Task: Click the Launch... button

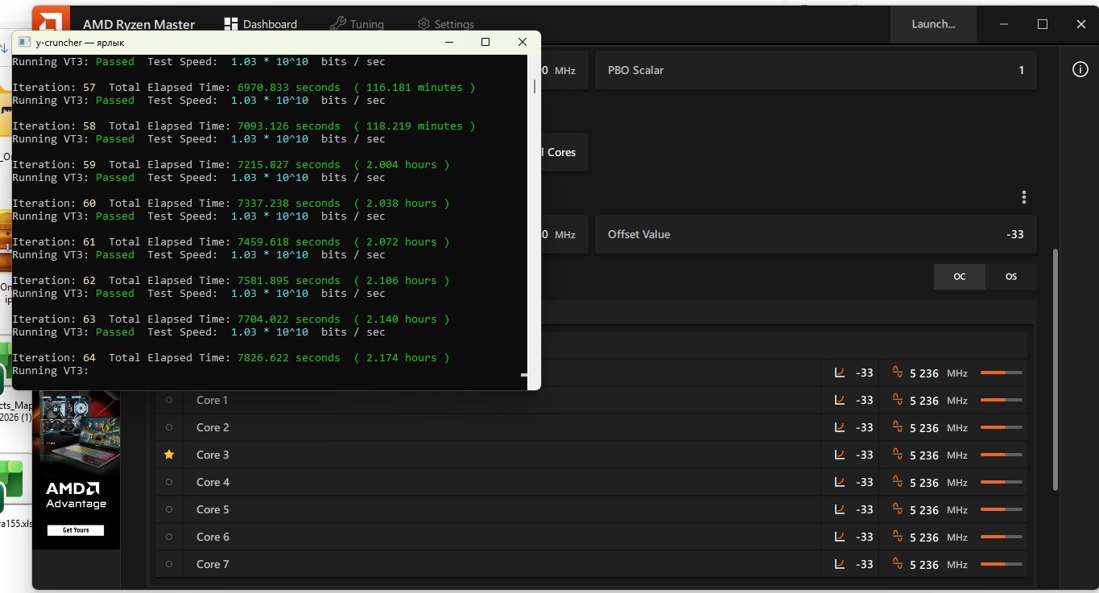Action: pyautogui.click(x=933, y=24)
